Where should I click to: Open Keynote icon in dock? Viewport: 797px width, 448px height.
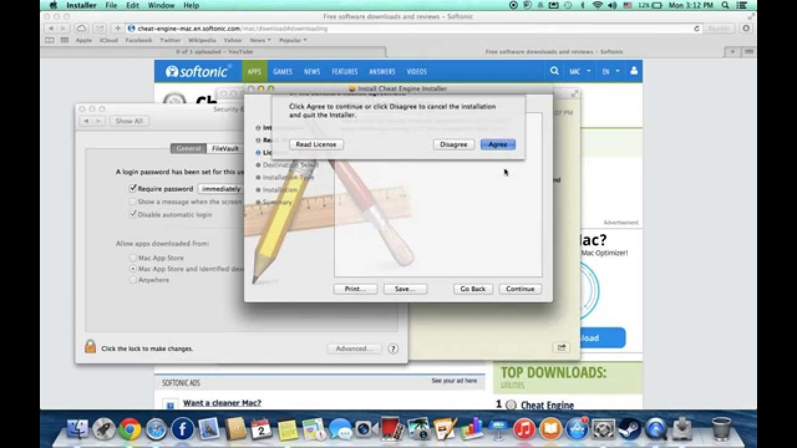(x=498, y=429)
